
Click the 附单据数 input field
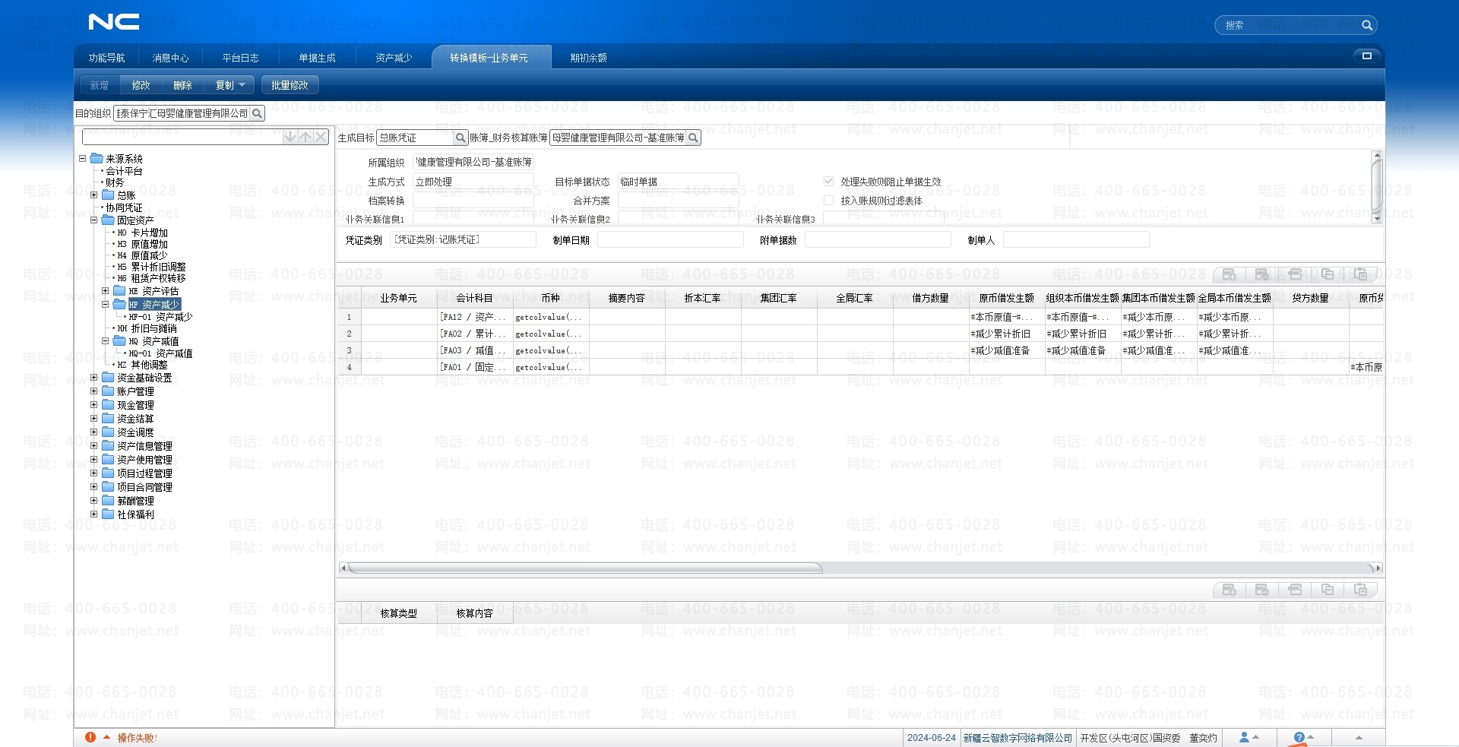point(878,239)
